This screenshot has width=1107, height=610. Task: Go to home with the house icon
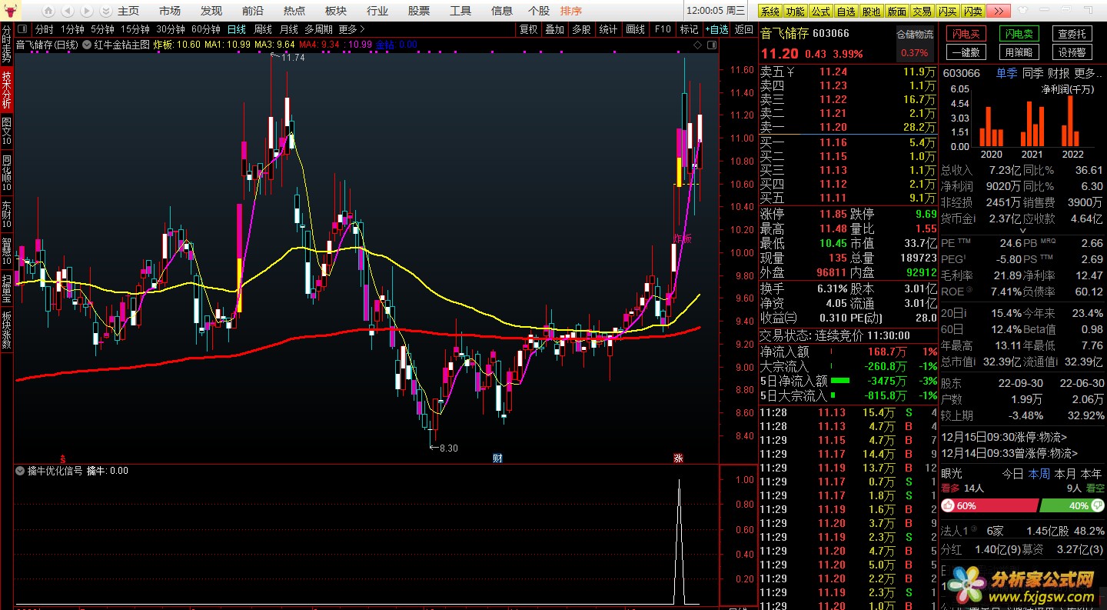point(48,11)
